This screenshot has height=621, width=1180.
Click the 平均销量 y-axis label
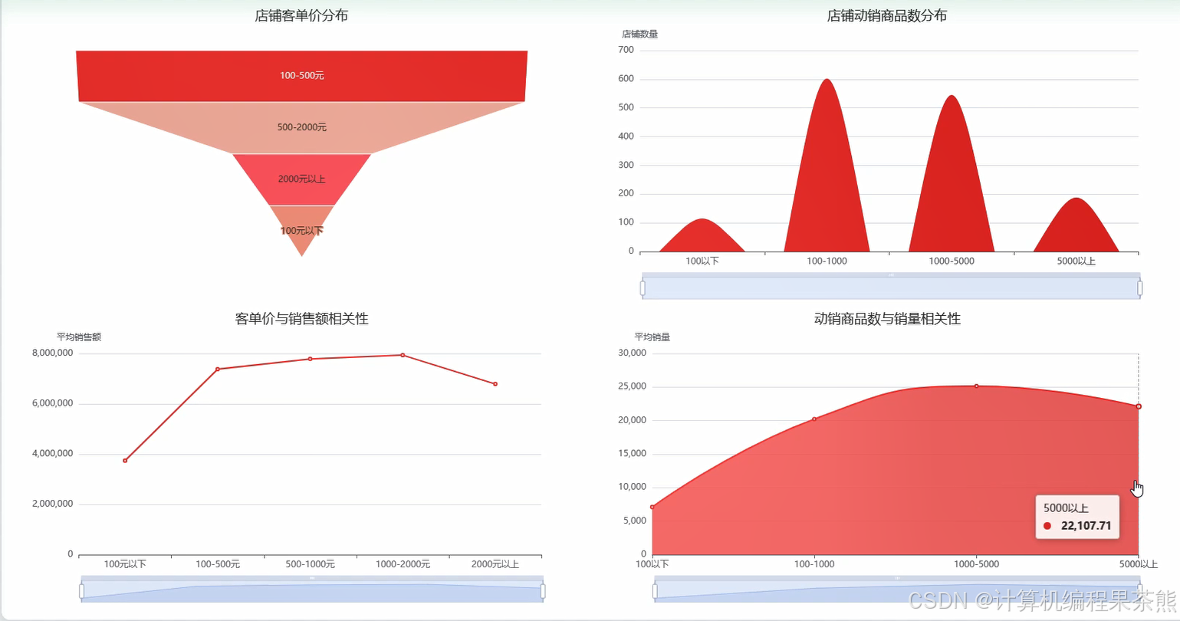click(652, 337)
